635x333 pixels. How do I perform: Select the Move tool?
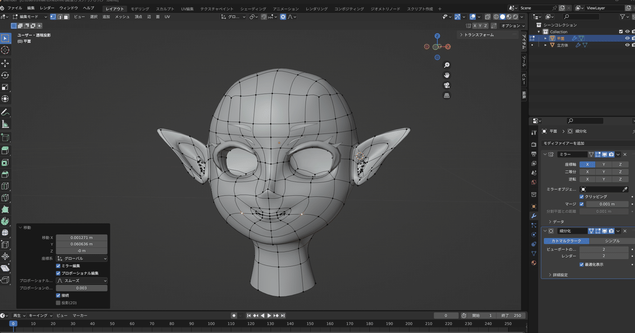click(x=5, y=63)
